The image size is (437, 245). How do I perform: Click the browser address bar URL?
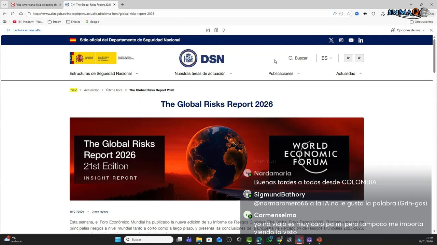pyautogui.click(x=93, y=14)
